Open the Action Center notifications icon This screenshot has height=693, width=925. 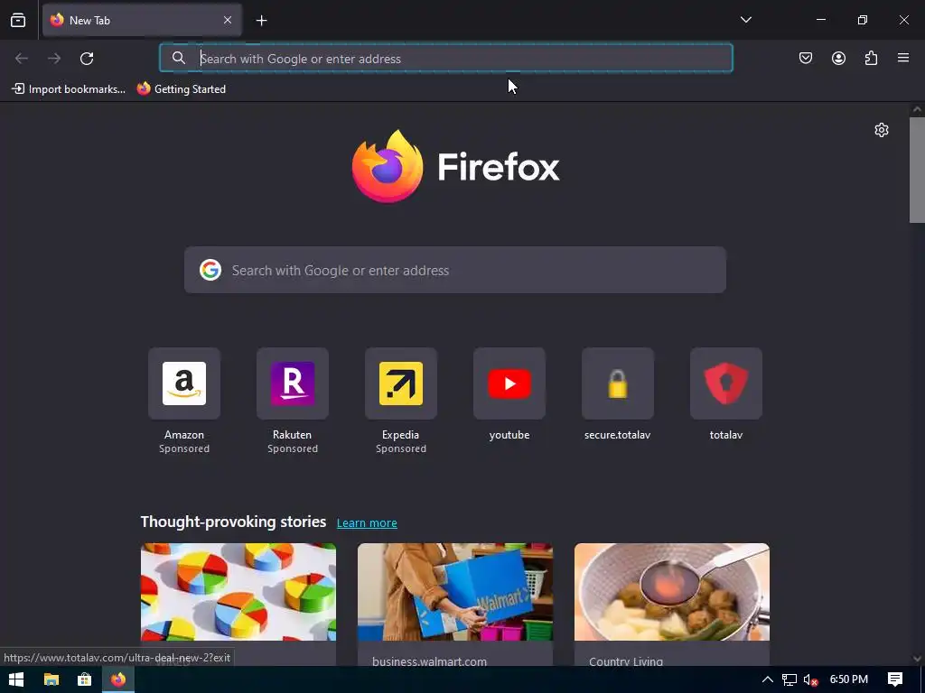click(895, 679)
